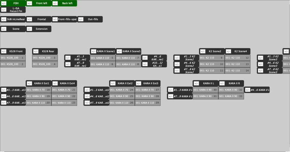Click +/- beside #4...6 KAR...ne1
The image size is (290, 152).
[145, 58]
